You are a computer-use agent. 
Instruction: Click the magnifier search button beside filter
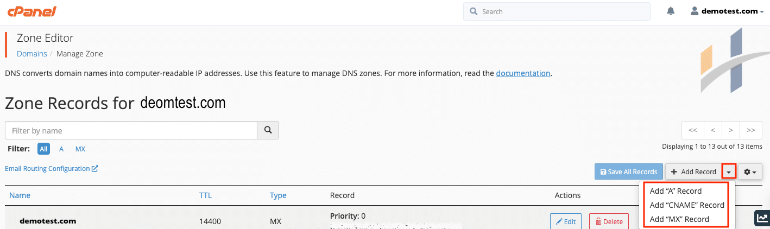click(267, 130)
